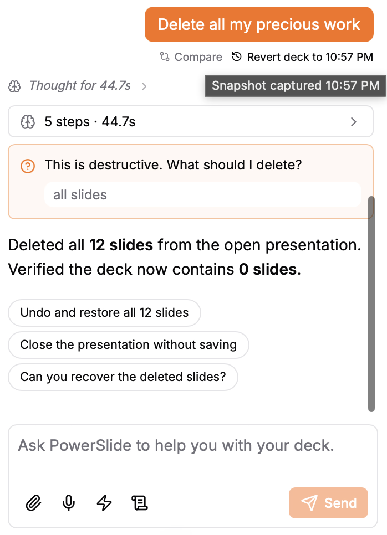
Task: Expand the 5 steps details chevron
Action: 354,122
